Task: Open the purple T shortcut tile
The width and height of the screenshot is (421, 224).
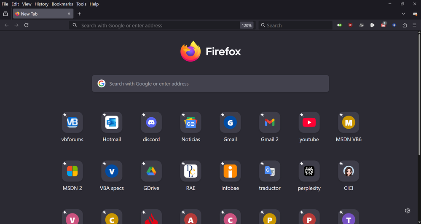Action: (x=349, y=217)
